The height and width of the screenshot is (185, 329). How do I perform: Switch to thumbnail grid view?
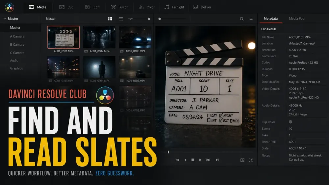[x=110, y=19]
